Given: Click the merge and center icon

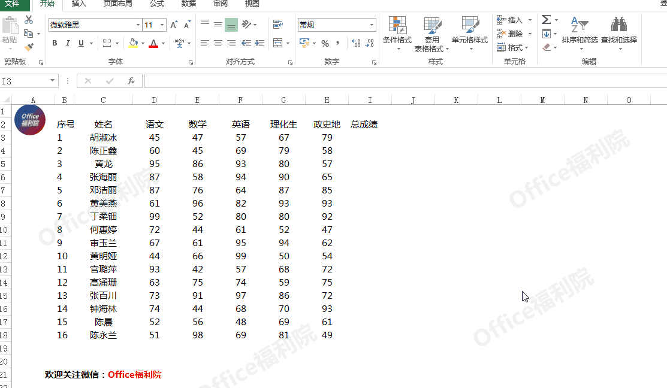Looking at the screenshot, I should [278, 43].
